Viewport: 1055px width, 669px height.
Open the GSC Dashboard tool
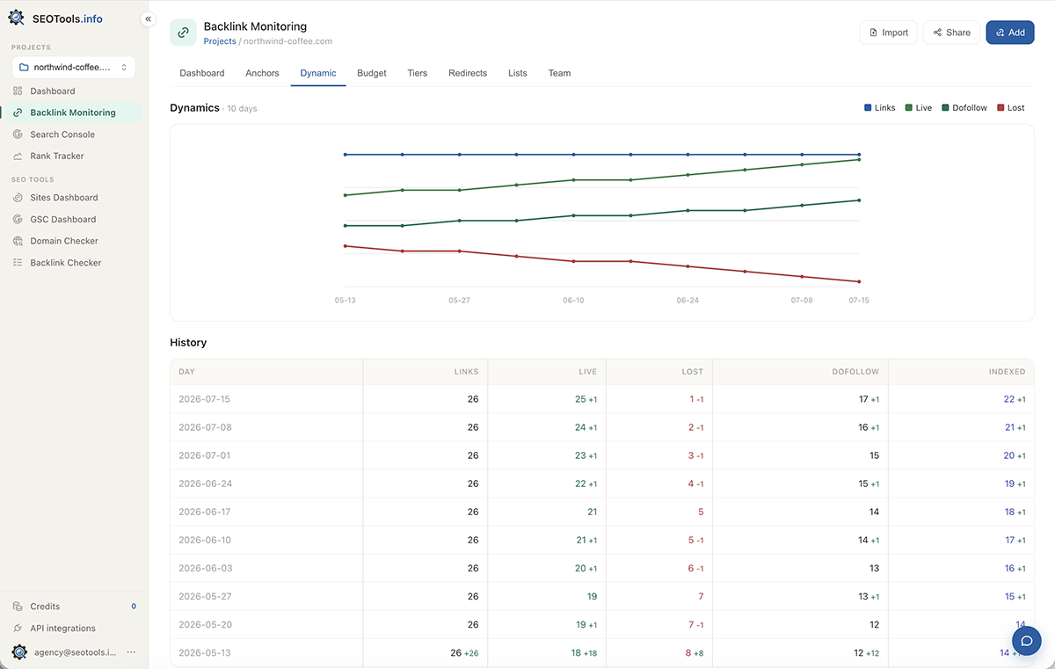pyautogui.click(x=63, y=219)
